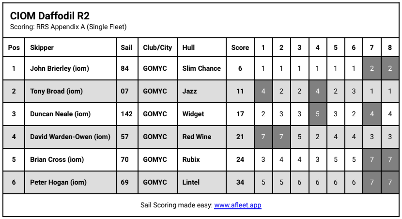This screenshot has width=402, height=219.
Task: Click Tony Broad's discarded race 1 score
Action: pyautogui.click(x=263, y=91)
